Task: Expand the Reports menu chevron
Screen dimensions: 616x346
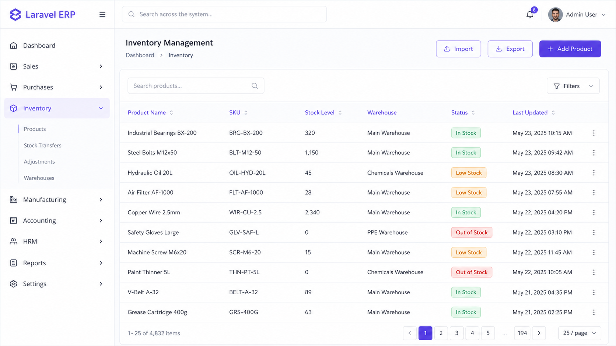Action: tap(101, 263)
